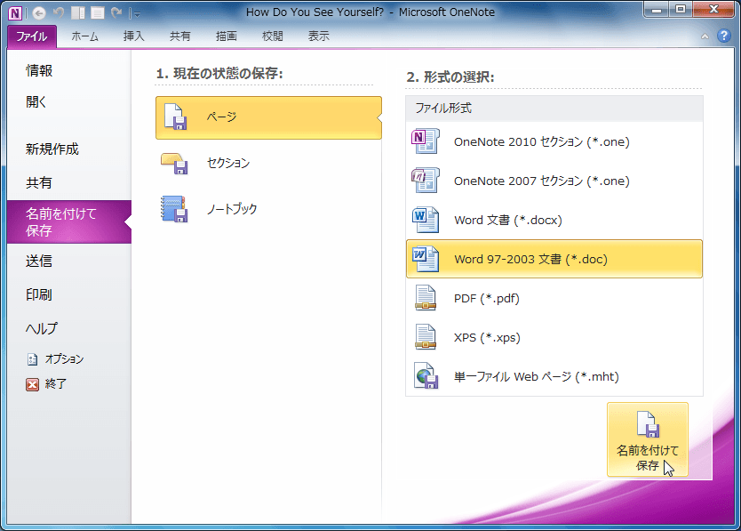Switch to the 共有 ribbon tab
Image resolution: width=741 pixels, height=531 pixels.
(180, 36)
